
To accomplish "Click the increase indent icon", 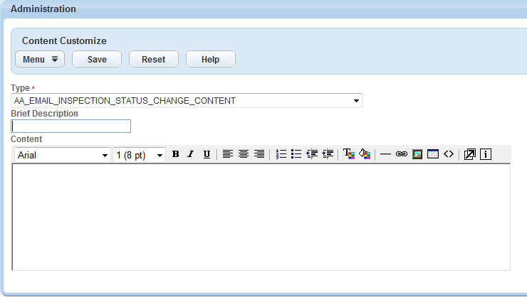I will (328, 154).
